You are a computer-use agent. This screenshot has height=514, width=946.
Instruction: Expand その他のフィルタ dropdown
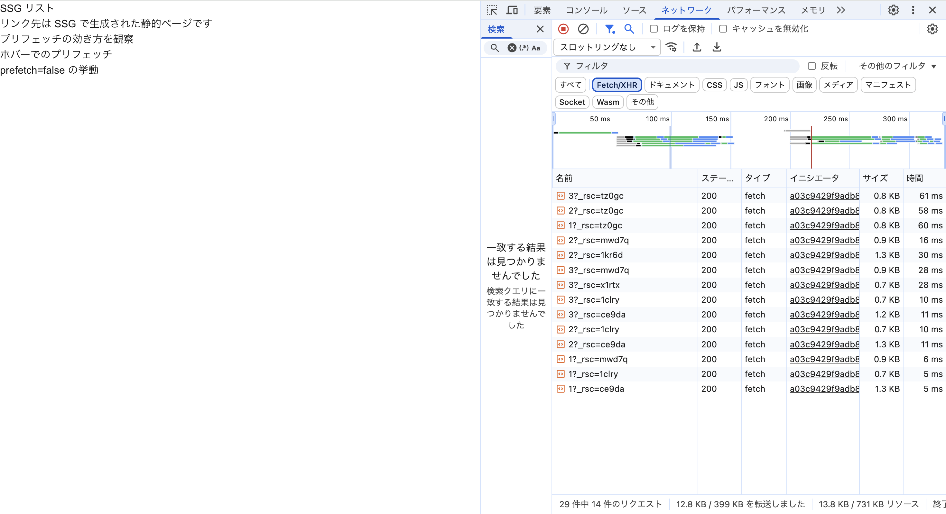(x=897, y=66)
